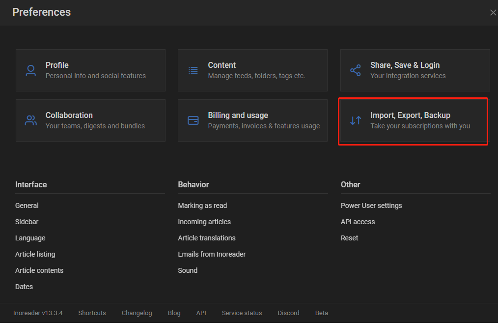Screen dimensions: 498x323
Task: Open Article translations settings
Action: tap(207, 238)
